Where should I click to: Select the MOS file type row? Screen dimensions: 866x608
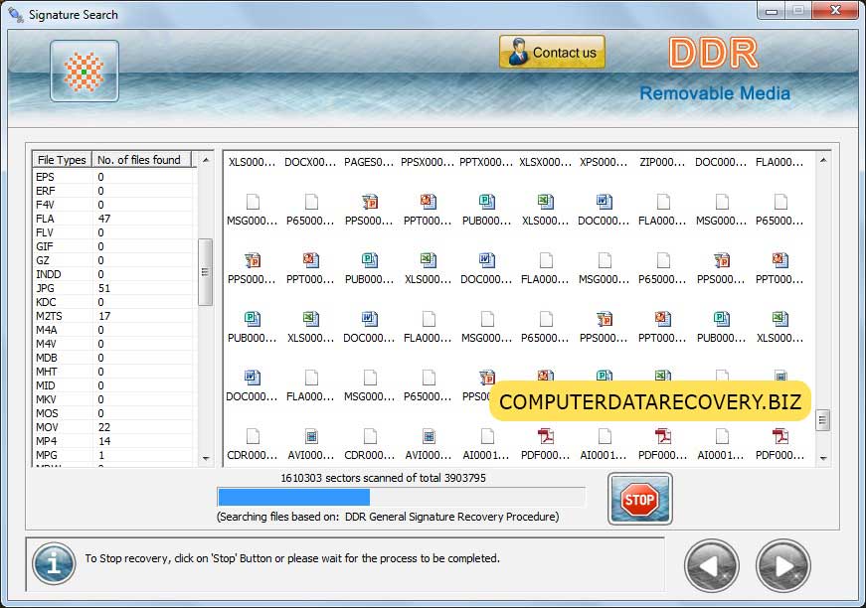tap(113, 413)
